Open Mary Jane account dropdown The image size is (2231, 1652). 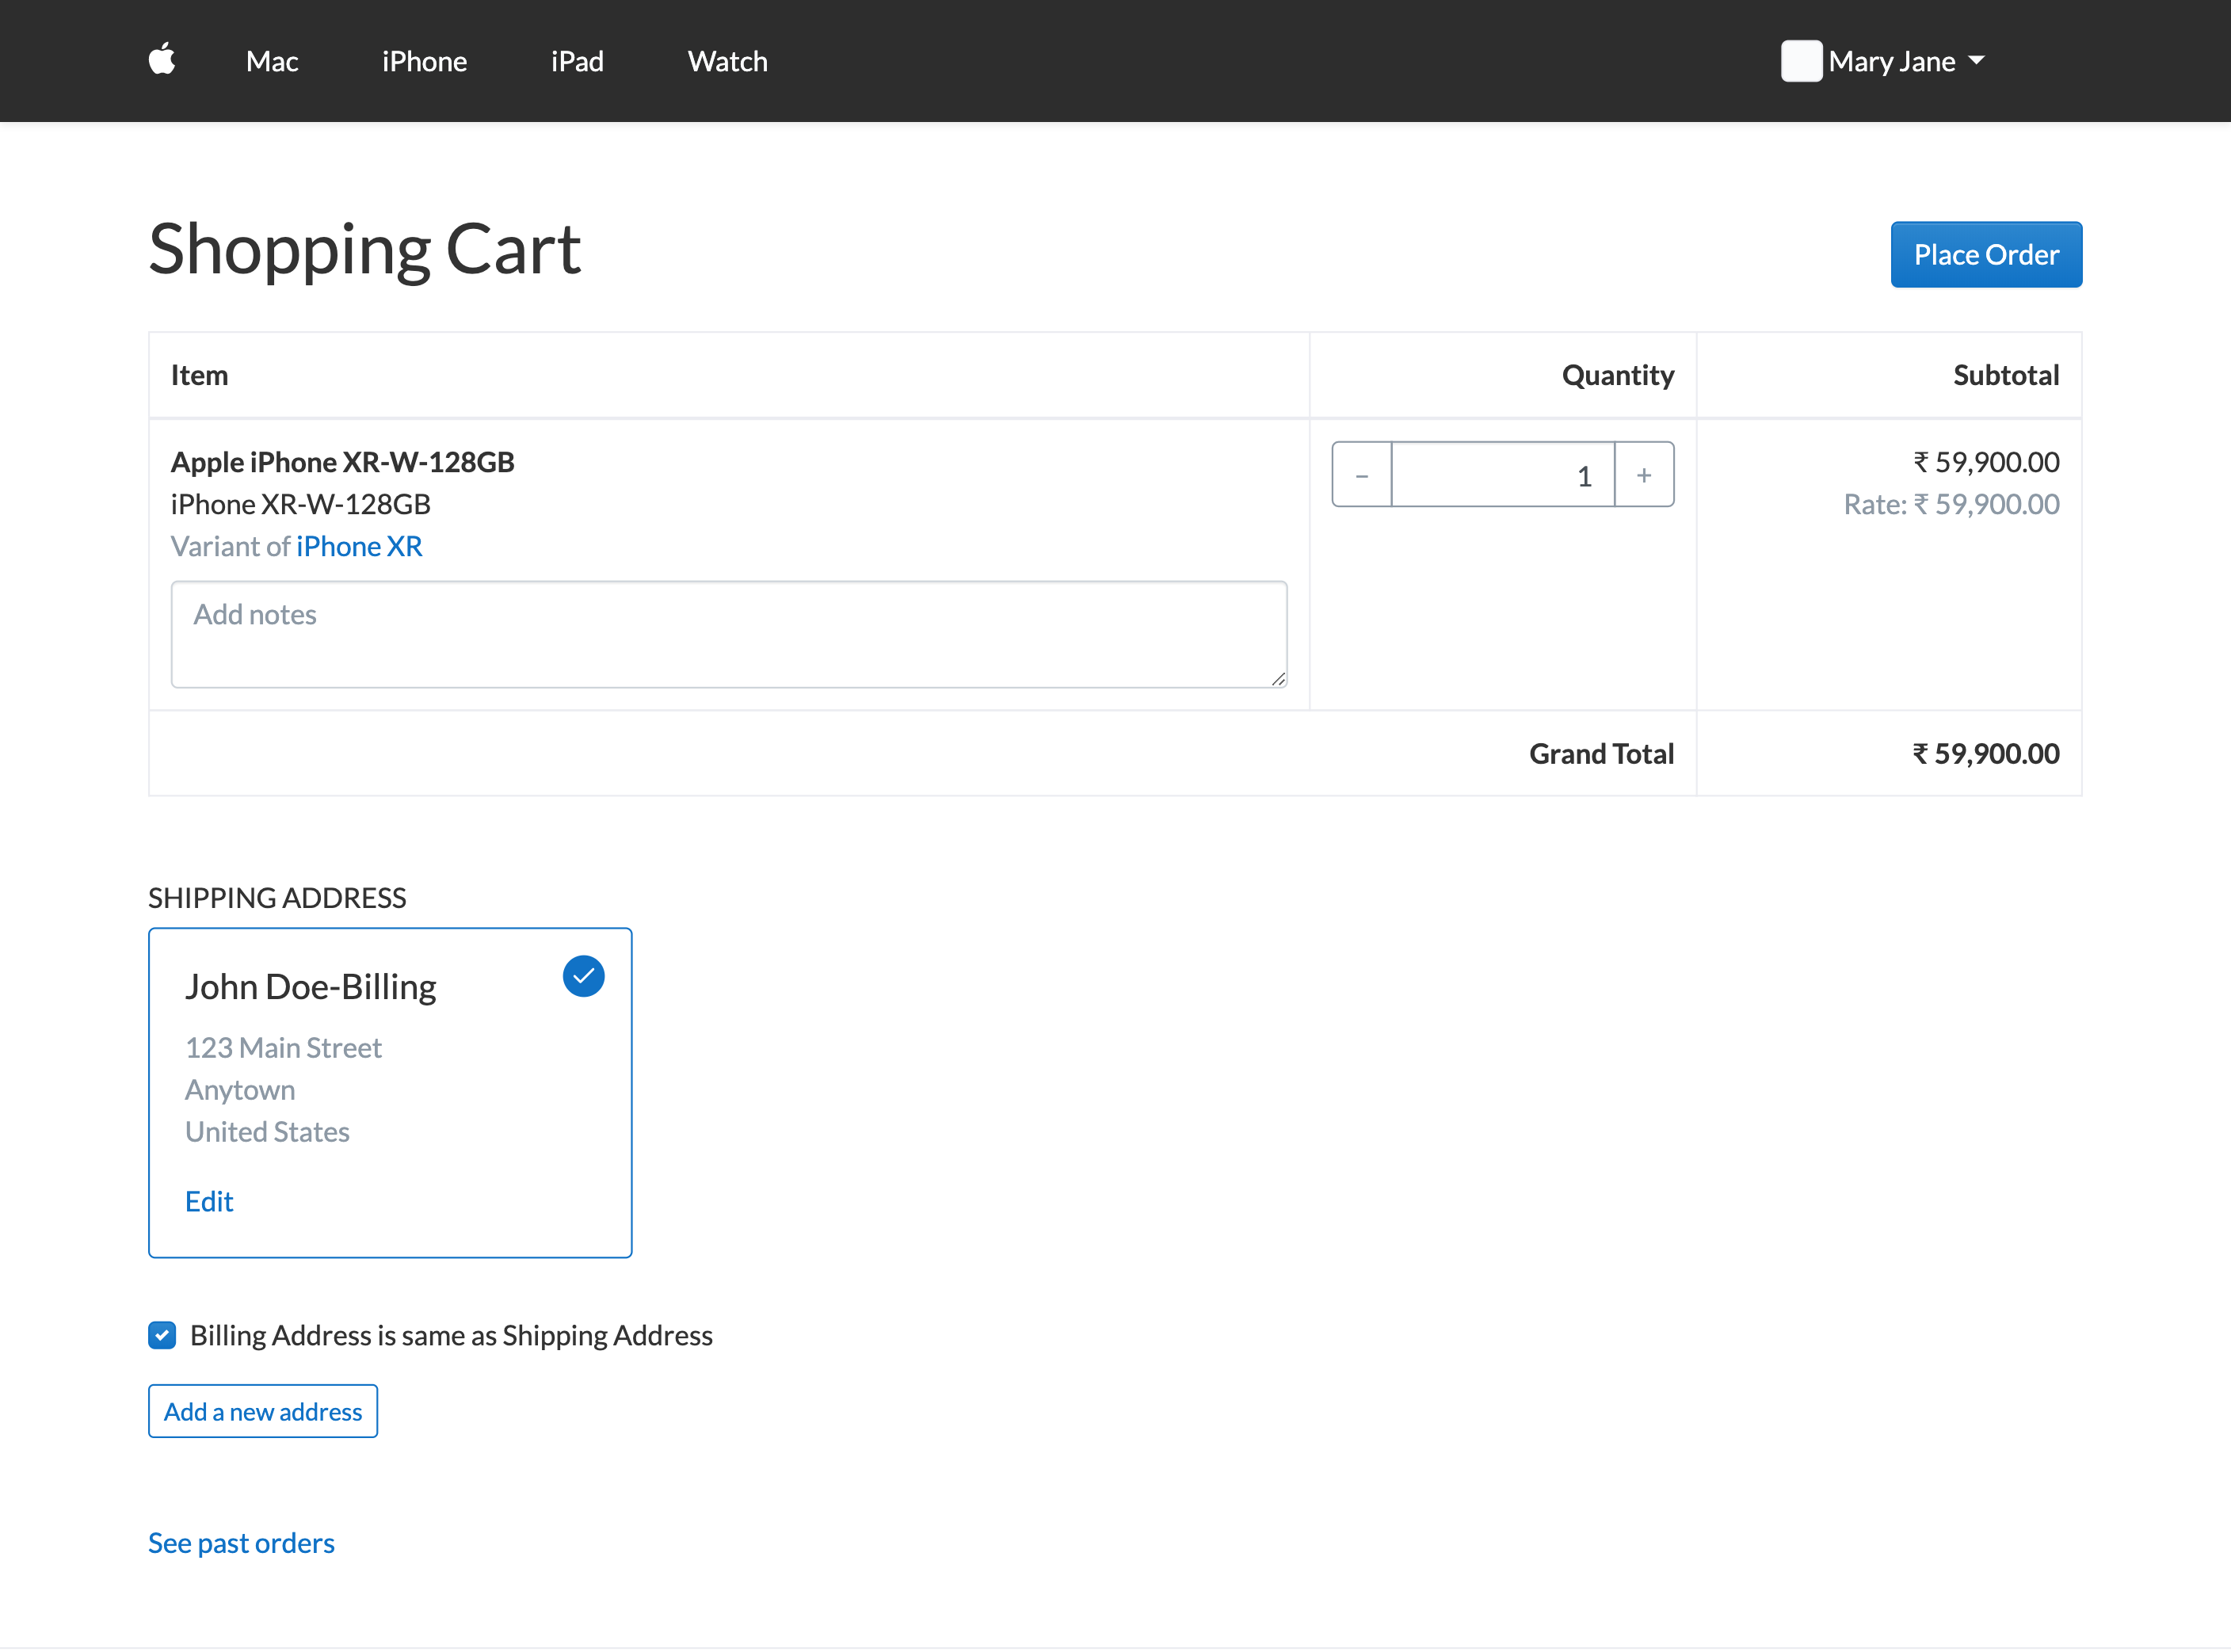pyautogui.click(x=1890, y=61)
